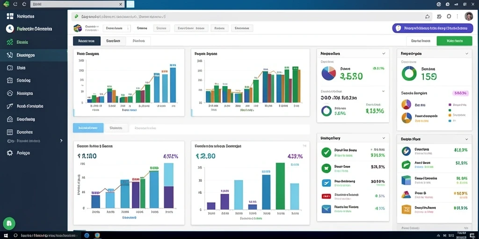
Task: Click the user profile avatar in the browser toolbar
Action: [469, 16]
